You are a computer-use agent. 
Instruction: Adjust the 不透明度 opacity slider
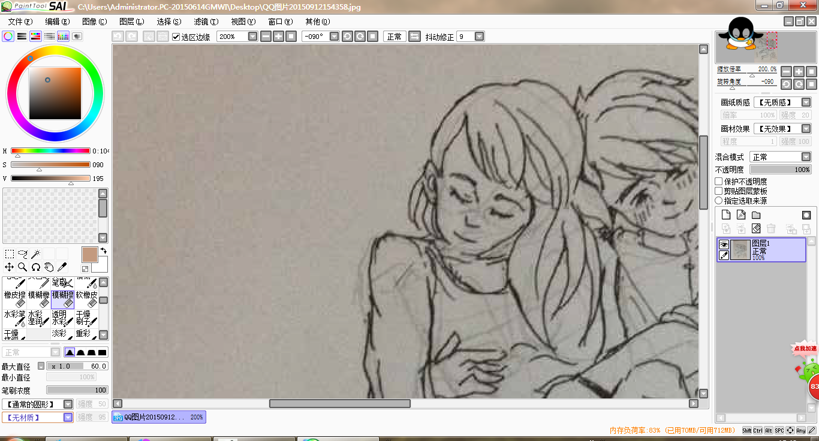[781, 170]
